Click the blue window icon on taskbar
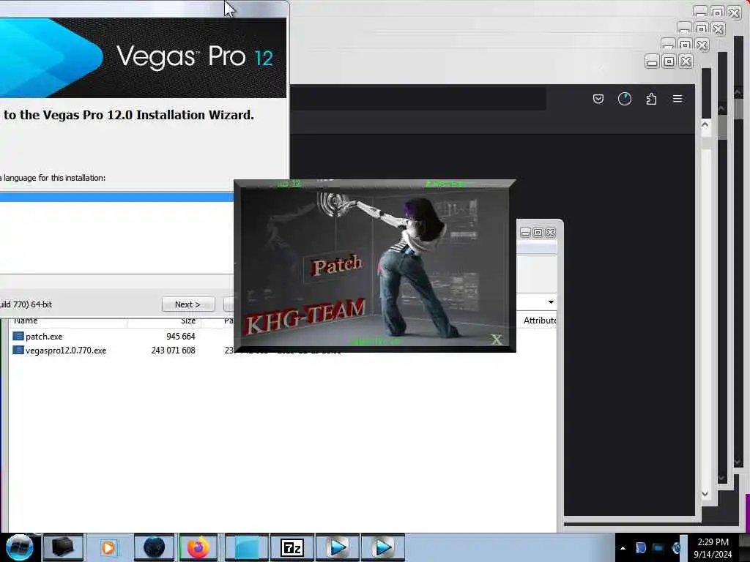 (x=247, y=547)
